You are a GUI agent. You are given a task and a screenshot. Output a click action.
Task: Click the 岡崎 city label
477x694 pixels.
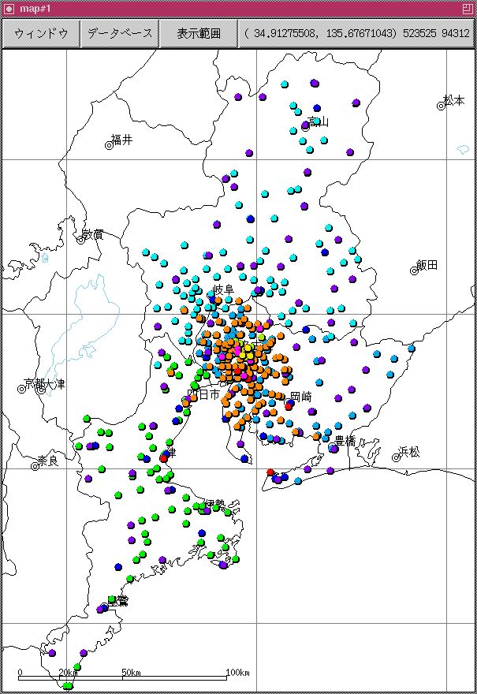(300, 397)
